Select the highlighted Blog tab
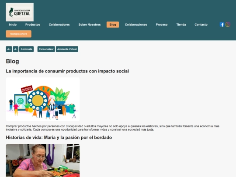This screenshot has height=177, width=236. pos(113,24)
